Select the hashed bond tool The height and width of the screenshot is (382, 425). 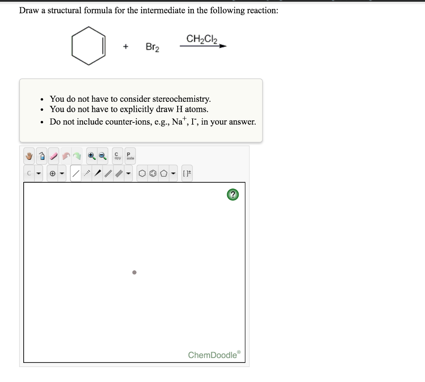point(86,173)
